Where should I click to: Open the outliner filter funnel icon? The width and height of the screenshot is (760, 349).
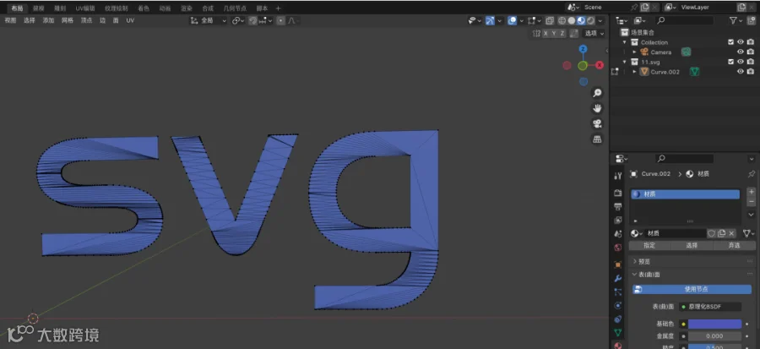click(x=733, y=20)
